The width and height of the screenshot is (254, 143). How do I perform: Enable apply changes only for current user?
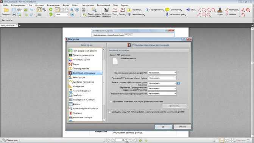point(111,101)
